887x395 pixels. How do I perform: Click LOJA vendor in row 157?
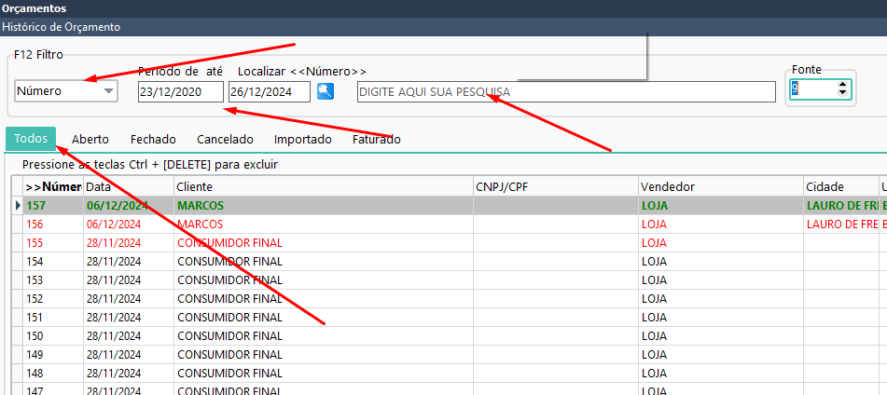[x=655, y=206]
